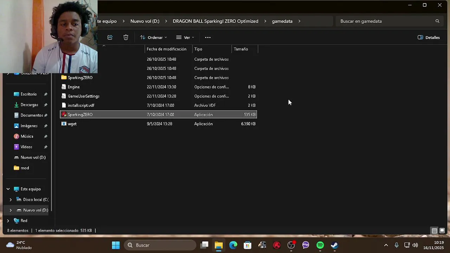Switch to details list view in status bar
Viewport: 450px width, 253px height.
[435, 231]
